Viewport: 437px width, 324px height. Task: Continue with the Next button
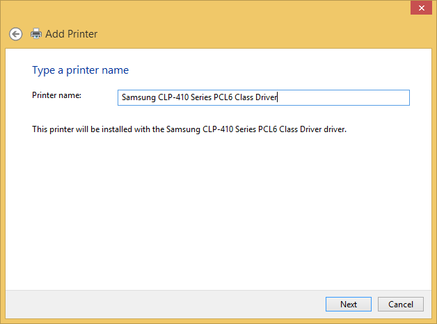[x=349, y=304]
